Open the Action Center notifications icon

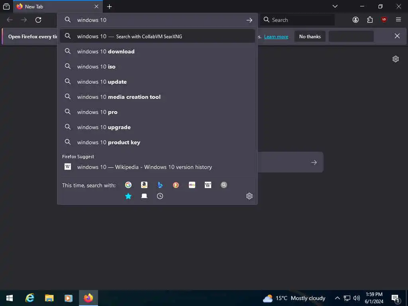pos(395,298)
